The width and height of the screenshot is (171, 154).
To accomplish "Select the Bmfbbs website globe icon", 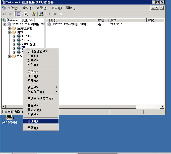I will coord(19,36).
